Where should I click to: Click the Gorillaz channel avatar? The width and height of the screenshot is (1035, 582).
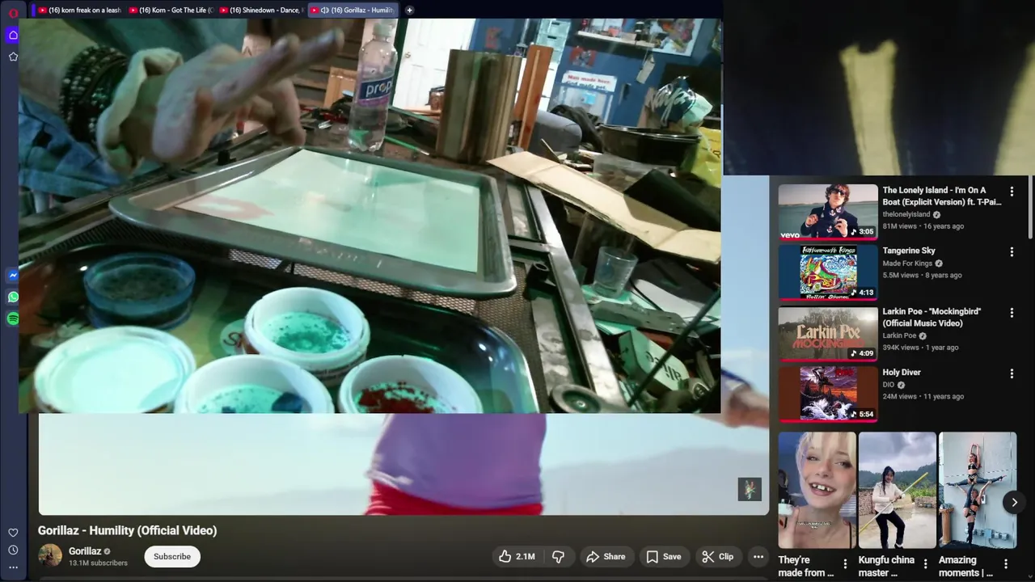(50, 555)
